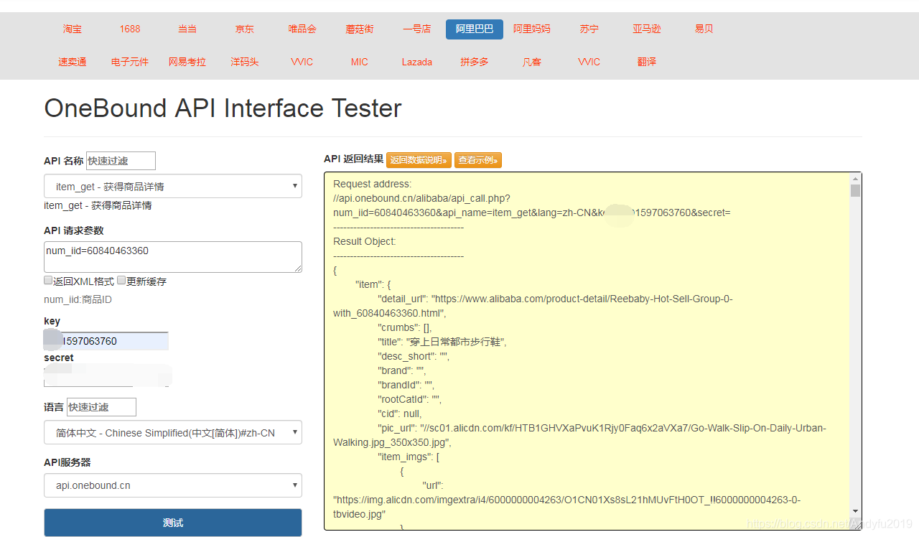
Task: Open 返回数据说明 button
Action: coord(419,160)
